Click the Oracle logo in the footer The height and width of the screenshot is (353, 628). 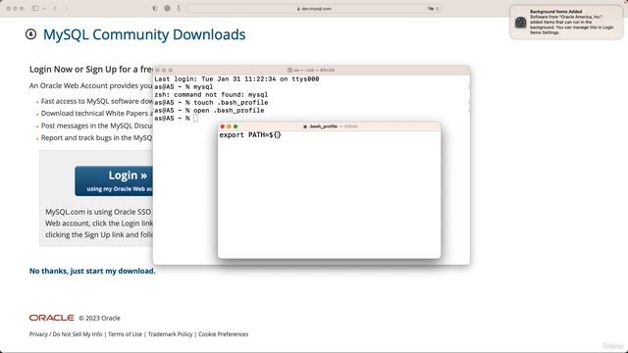(x=51, y=318)
